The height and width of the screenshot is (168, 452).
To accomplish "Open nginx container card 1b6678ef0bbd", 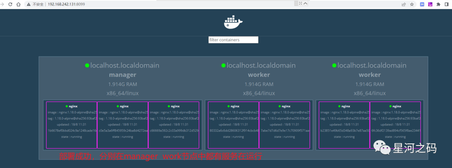I will tap(72, 125).
